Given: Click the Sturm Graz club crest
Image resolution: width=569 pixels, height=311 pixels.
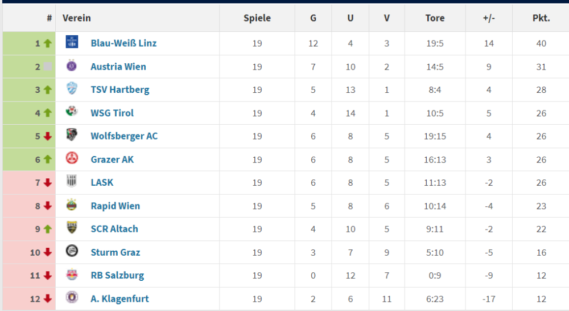Looking at the screenshot, I should 72,251.
